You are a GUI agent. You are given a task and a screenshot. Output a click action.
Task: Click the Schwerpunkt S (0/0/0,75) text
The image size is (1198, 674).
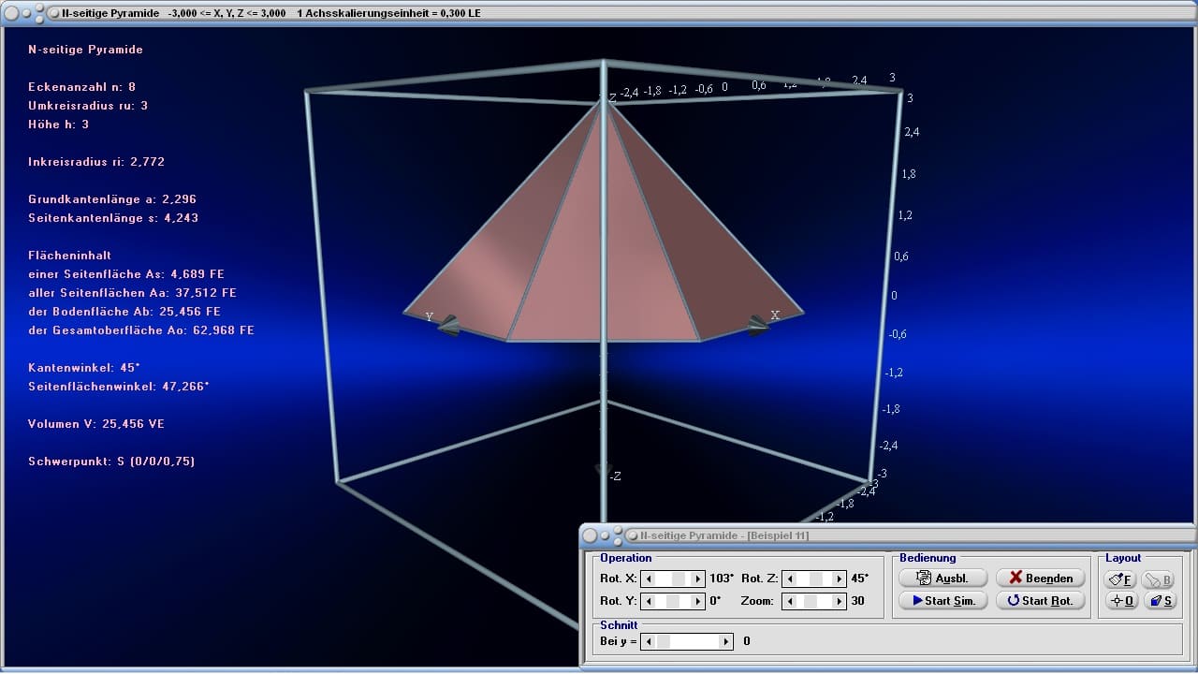pyautogui.click(x=111, y=462)
